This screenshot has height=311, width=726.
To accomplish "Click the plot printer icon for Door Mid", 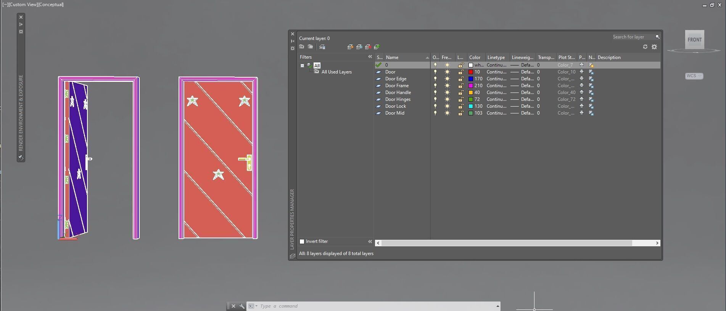I will click(x=581, y=113).
